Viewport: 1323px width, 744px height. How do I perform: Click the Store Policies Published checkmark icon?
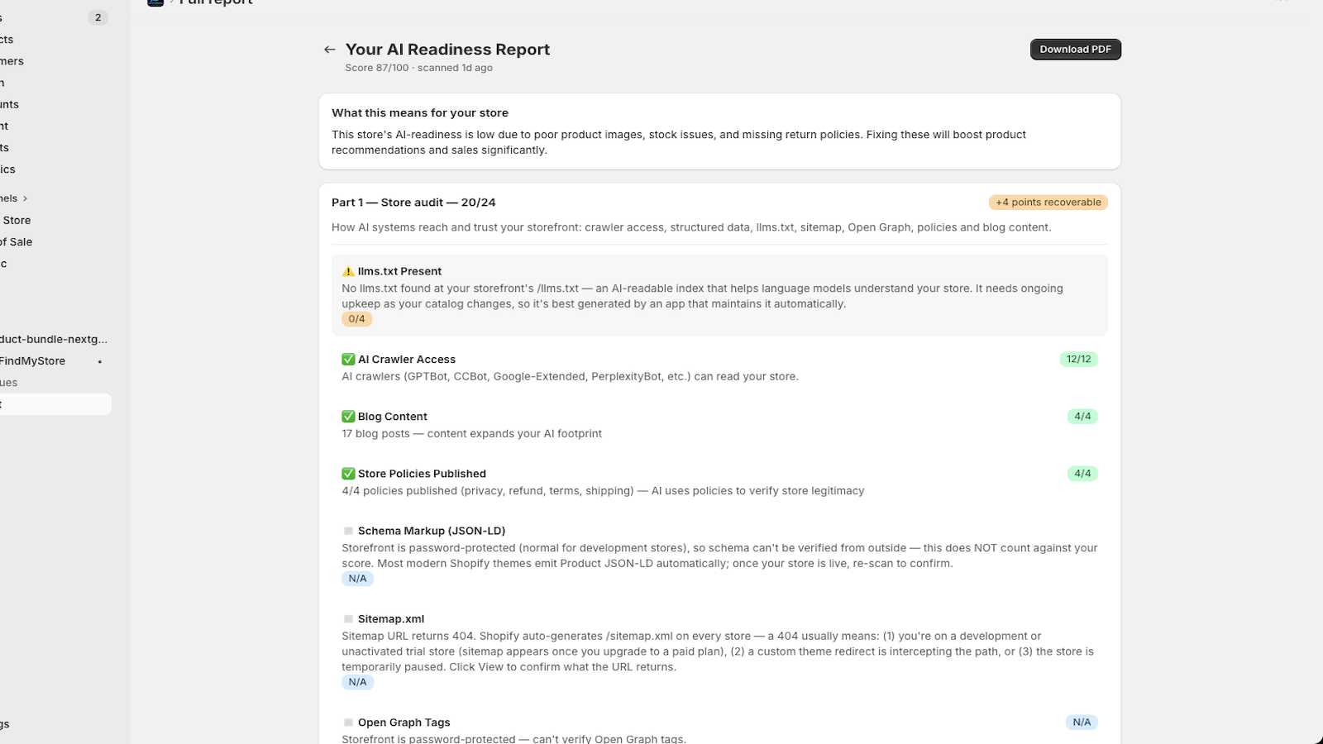tap(348, 474)
